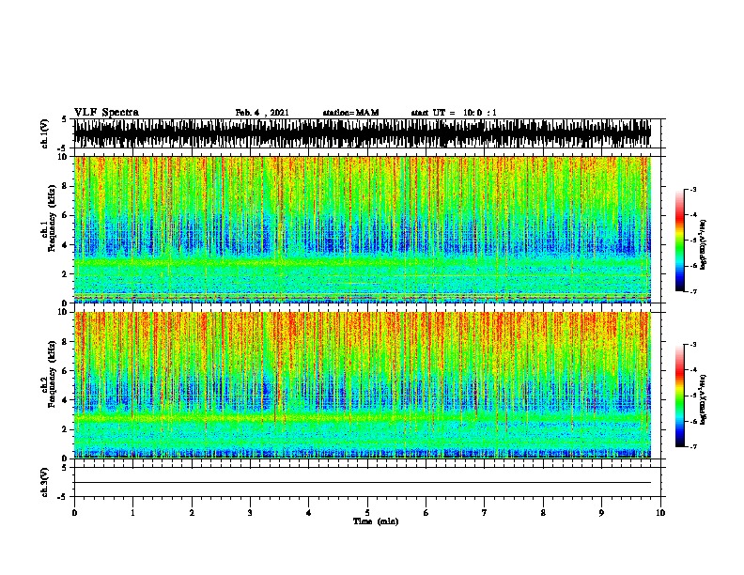The width and height of the screenshot is (744, 575).
Task: Click the time axis tick label "5"
Action: coord(367,512)
